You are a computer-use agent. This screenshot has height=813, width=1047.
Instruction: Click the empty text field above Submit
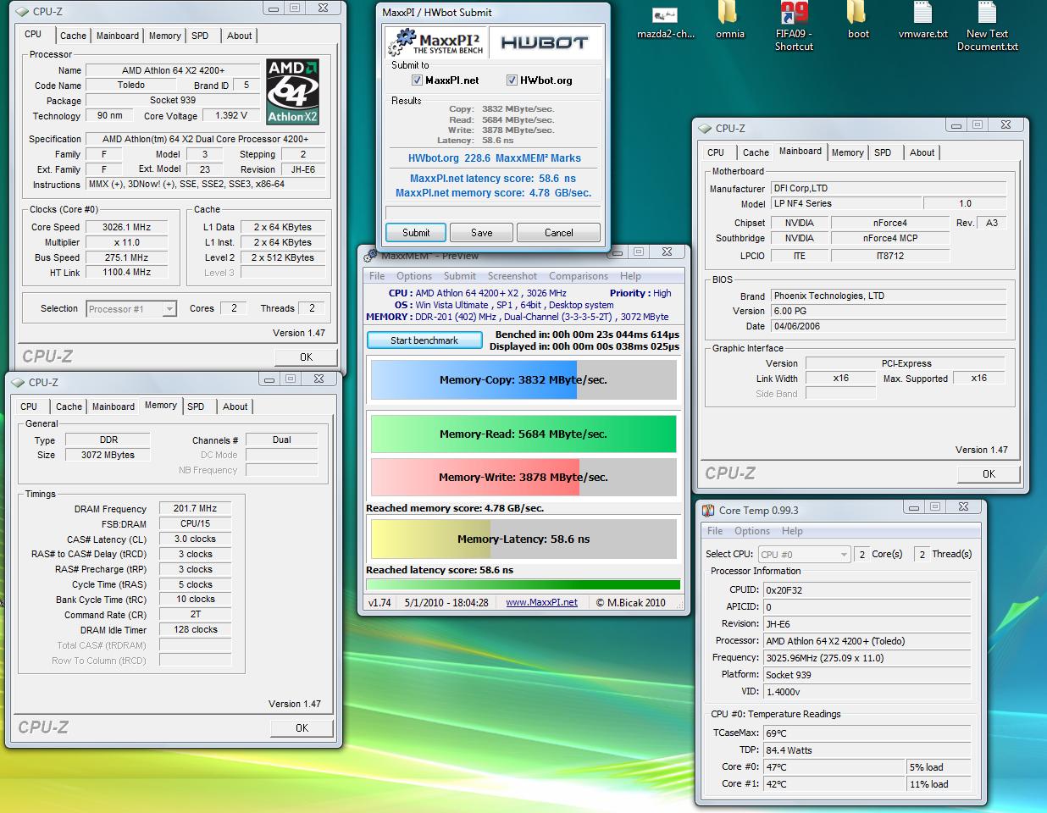point(493,213)
